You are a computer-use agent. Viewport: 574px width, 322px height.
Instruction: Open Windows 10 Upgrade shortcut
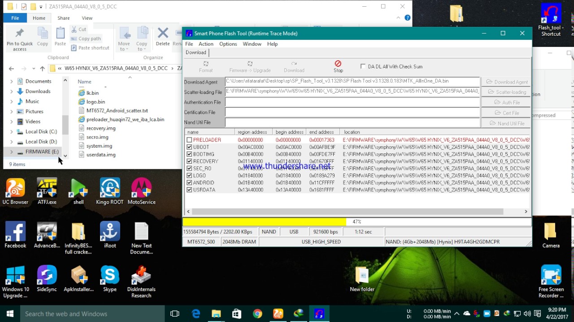click(x=15, y=282)
